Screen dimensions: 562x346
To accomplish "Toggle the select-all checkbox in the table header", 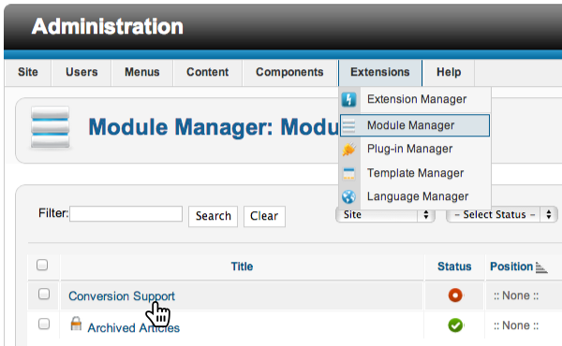I will (42, 266).
